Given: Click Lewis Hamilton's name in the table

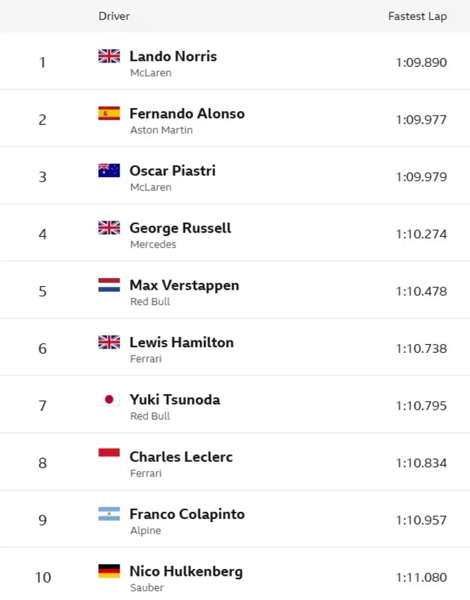Looking at the screenshot, I should coord(181,342).
